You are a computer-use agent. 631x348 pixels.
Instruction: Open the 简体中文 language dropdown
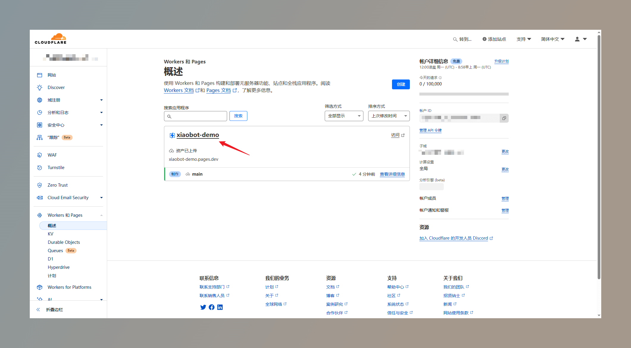[553, 39]
